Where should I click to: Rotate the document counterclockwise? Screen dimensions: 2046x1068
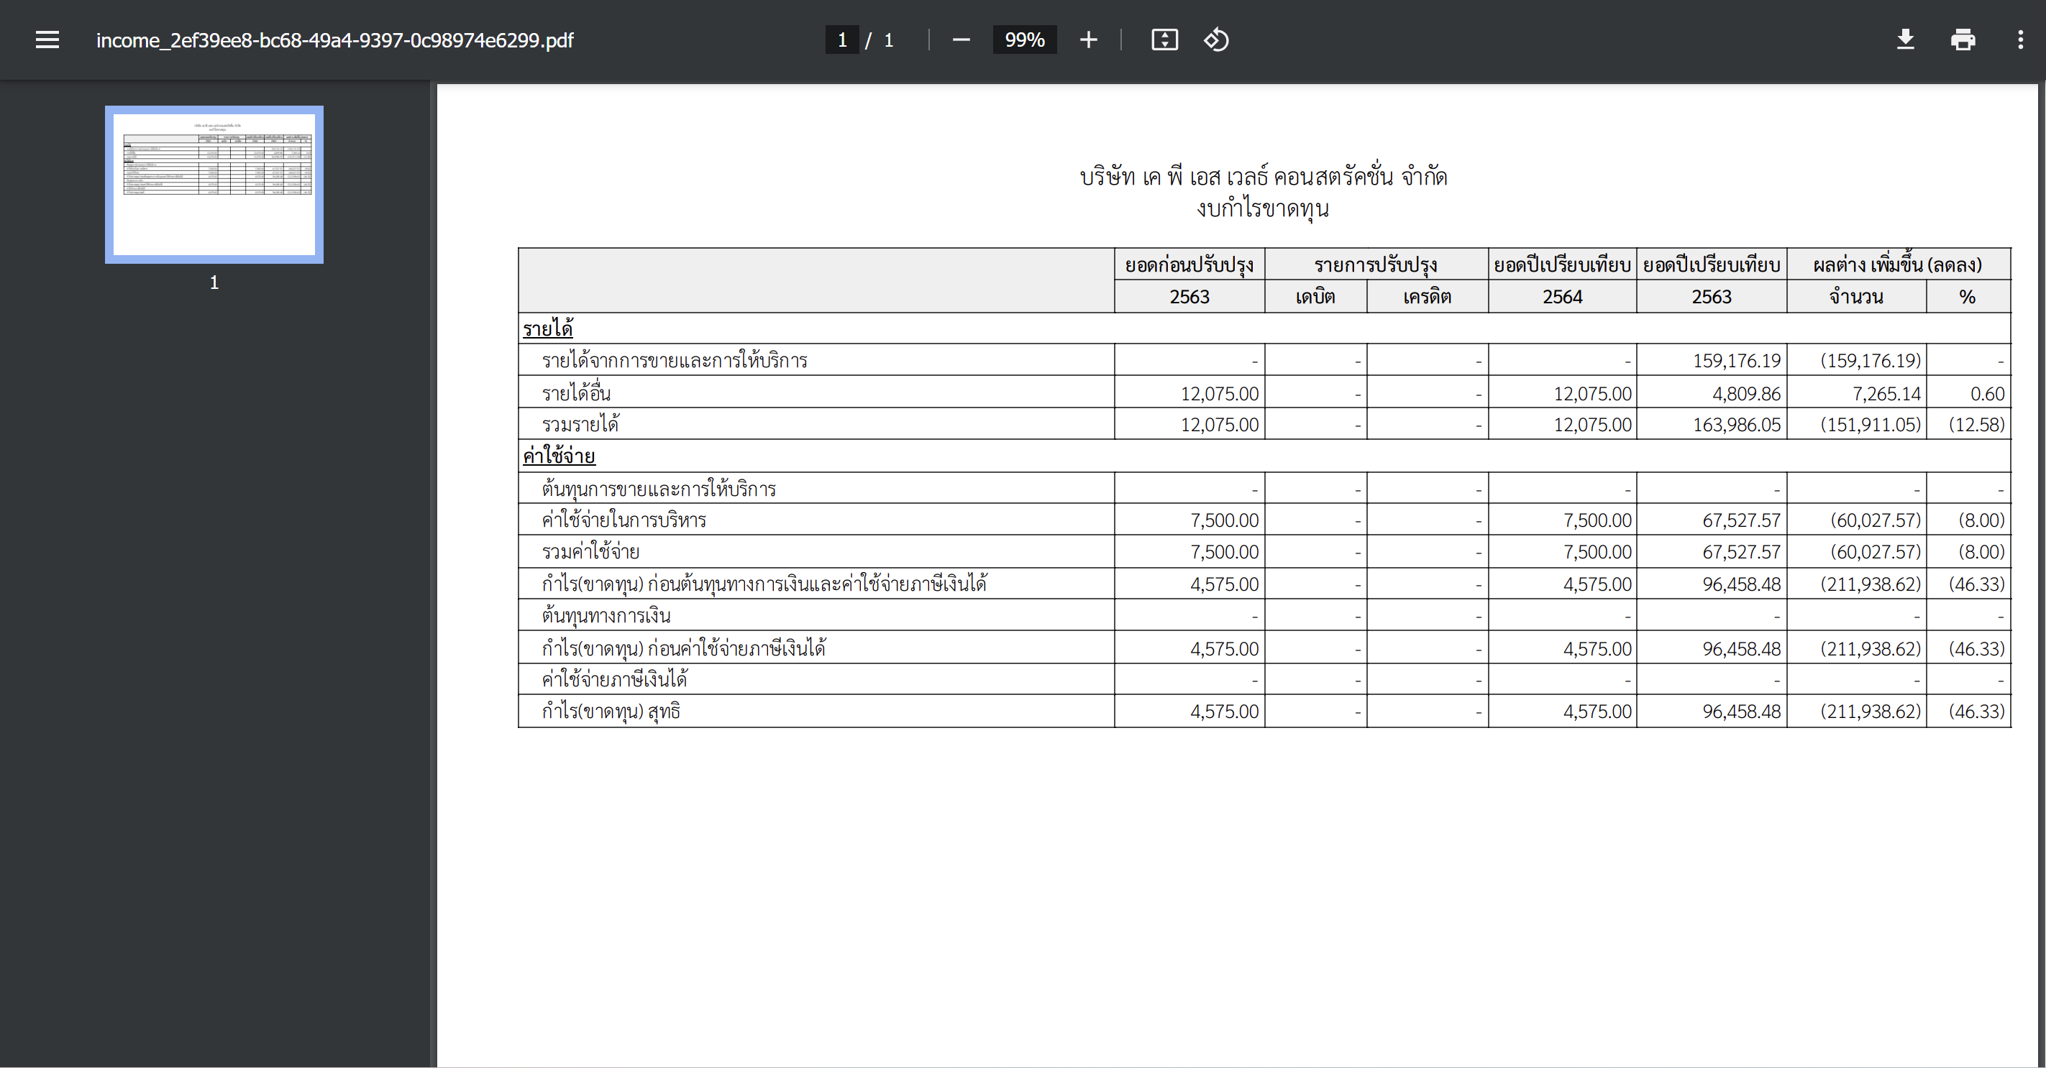(1216, 40)
